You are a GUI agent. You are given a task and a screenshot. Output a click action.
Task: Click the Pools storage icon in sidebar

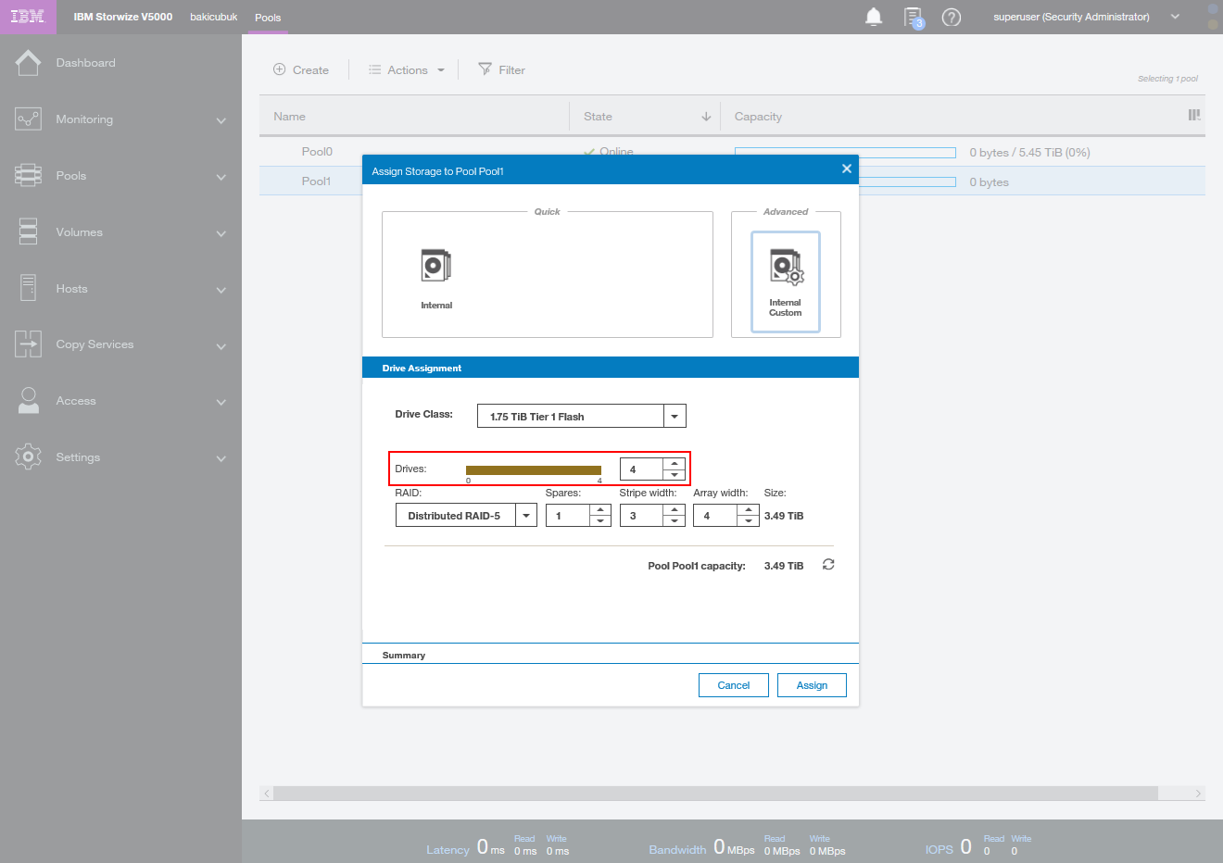tap(28, 176)
